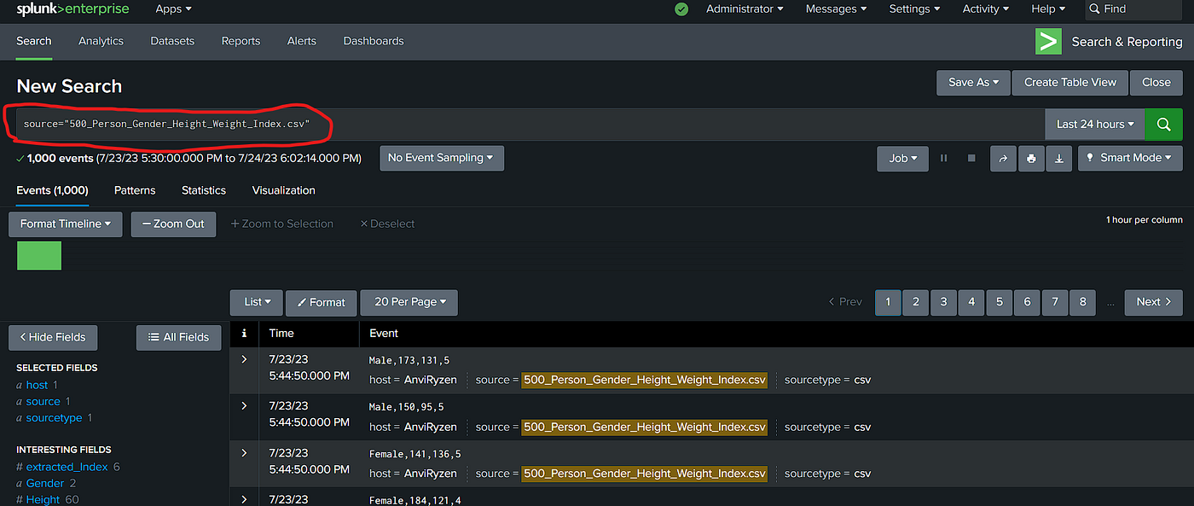Viewport: 1194px width, 506px height.
Task: Select the Search navigation tab
Action: point(34,41)
